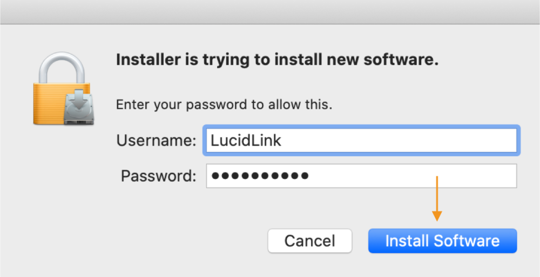The width and height of the screenshot is (540, 277).
Task: Cancel the installer authentication dialog
Action: (x=310, y=241)
